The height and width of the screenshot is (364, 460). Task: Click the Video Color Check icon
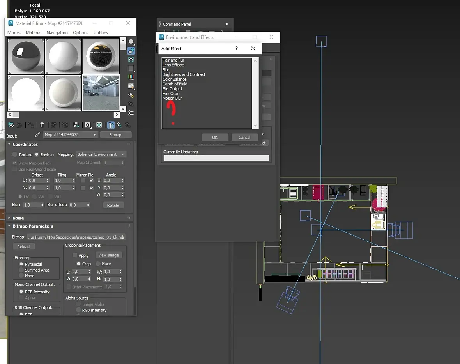click(131, 77)
